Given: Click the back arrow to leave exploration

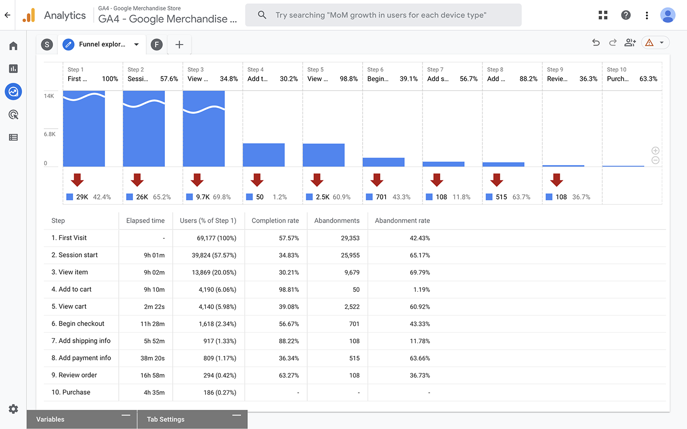Looking at the screenshot, I should [x=7, y=15].
